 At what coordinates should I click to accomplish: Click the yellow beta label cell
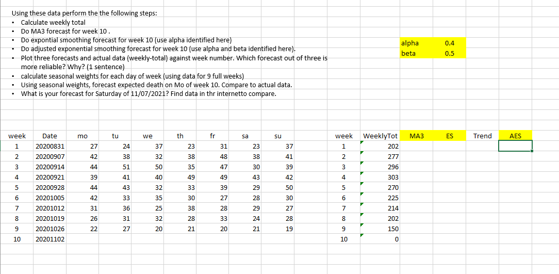click(x=417, y=54)
